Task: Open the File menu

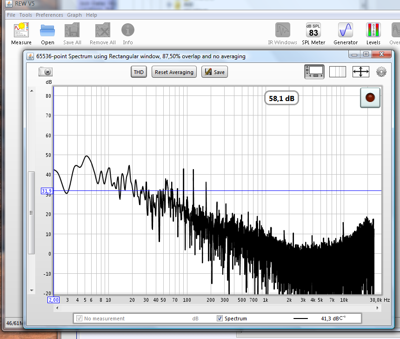Action: [x=11, y=15]
